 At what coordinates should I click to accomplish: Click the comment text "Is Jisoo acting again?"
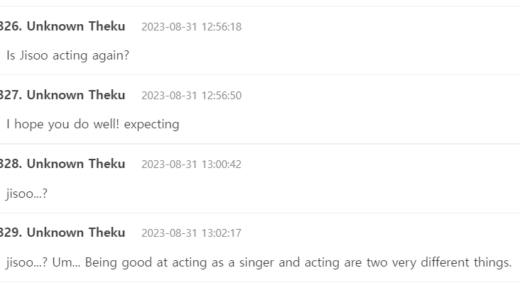click(x=67, y=55)
